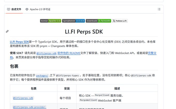Screen dimensions: 176x109
Task: Click the PerpsWsClient code label
Action: (88, 100)
